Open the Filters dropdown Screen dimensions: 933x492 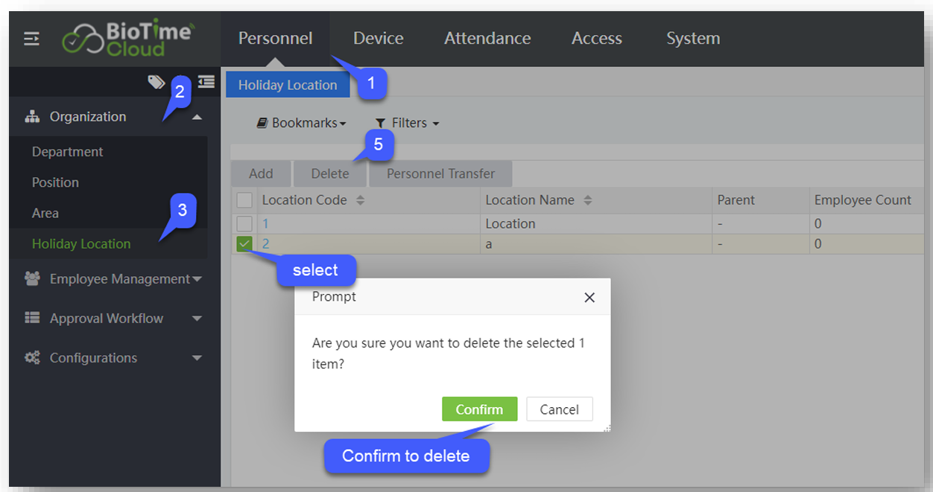coord(407,123)
